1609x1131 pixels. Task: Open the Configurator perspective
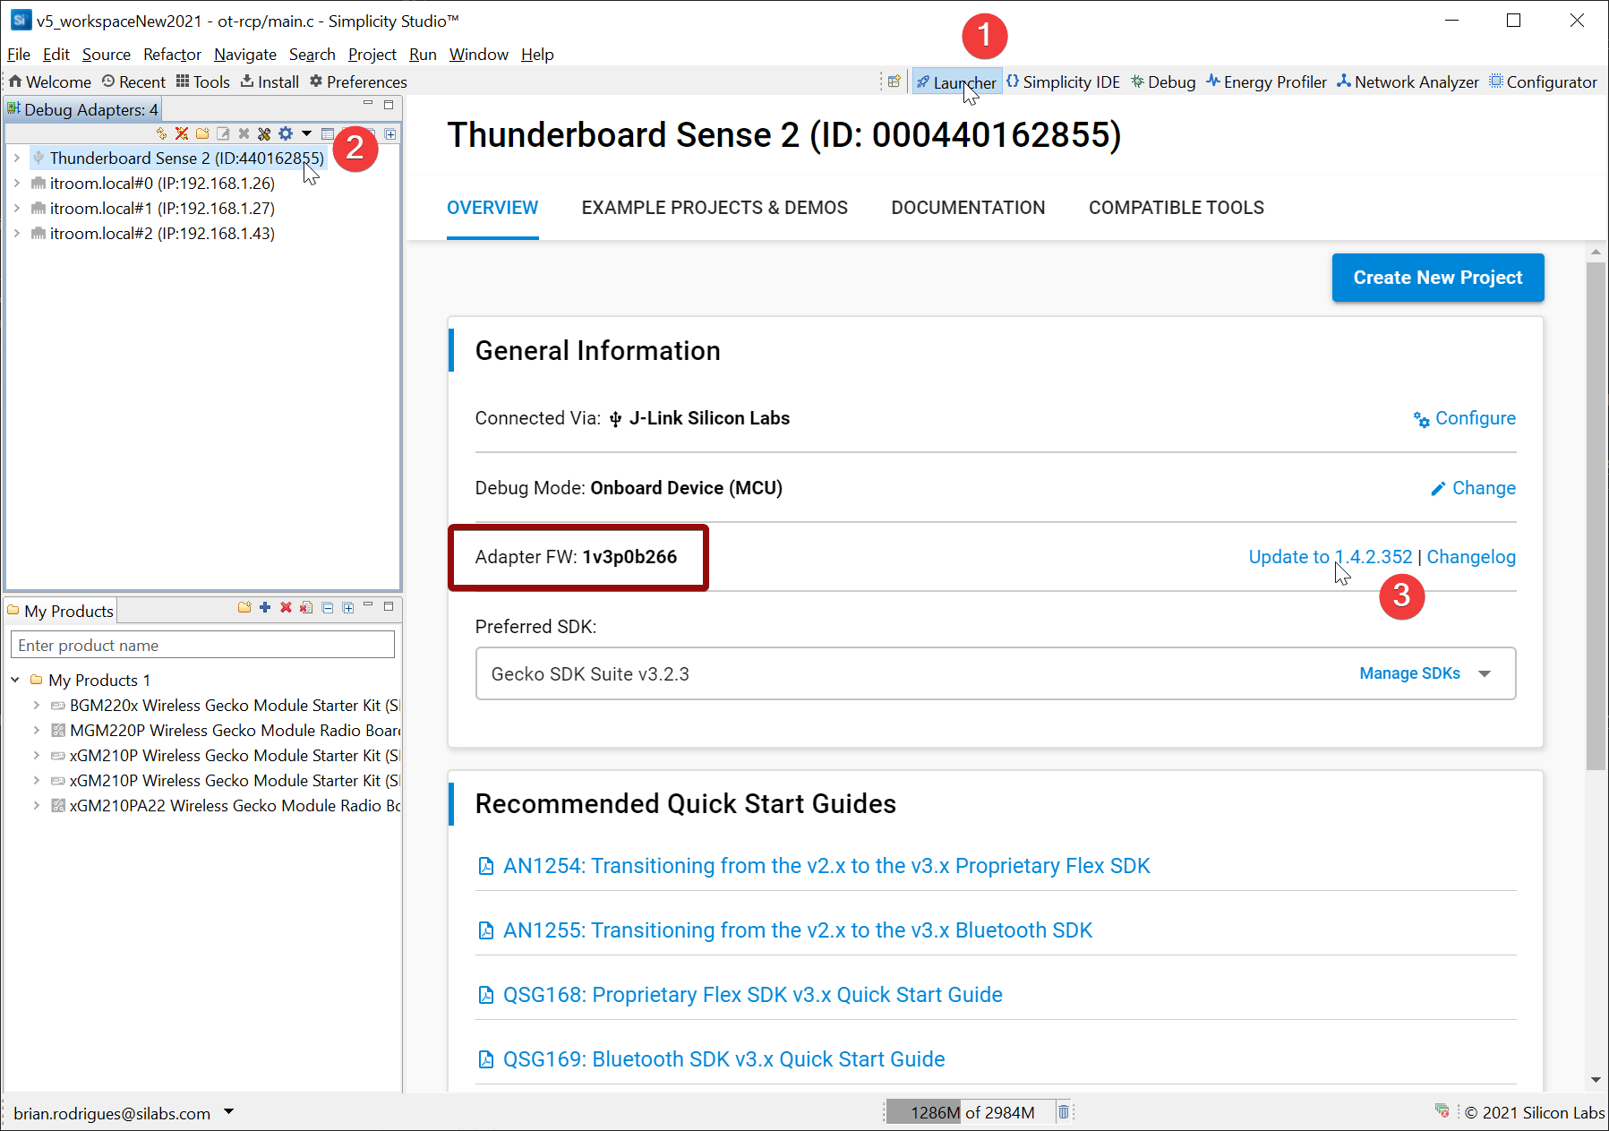(1543, 82)
